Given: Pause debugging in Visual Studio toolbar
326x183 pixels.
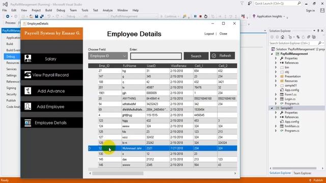Looking at the screenshot, I should [195, 16].
